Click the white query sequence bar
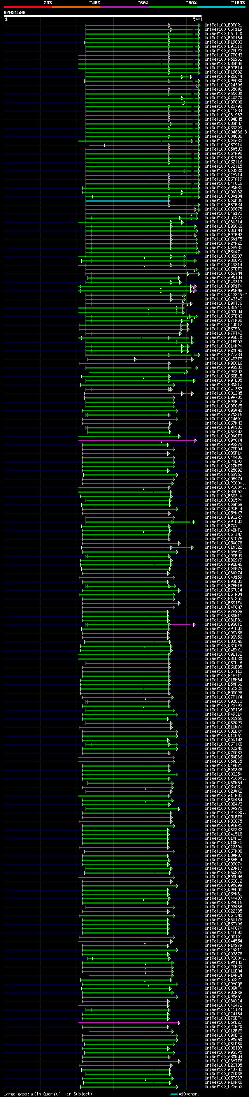This screenshot has height=1097, width=249. click(x=103, y=16)
